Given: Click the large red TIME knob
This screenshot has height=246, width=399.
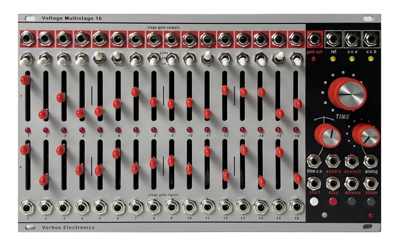Looking at the screenshot, I should click(x=348, y=94).
